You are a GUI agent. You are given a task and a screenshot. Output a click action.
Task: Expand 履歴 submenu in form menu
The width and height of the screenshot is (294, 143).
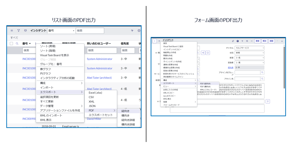[179, 102]
